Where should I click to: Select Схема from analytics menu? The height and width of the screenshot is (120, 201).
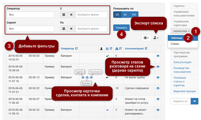coord(175,44)
